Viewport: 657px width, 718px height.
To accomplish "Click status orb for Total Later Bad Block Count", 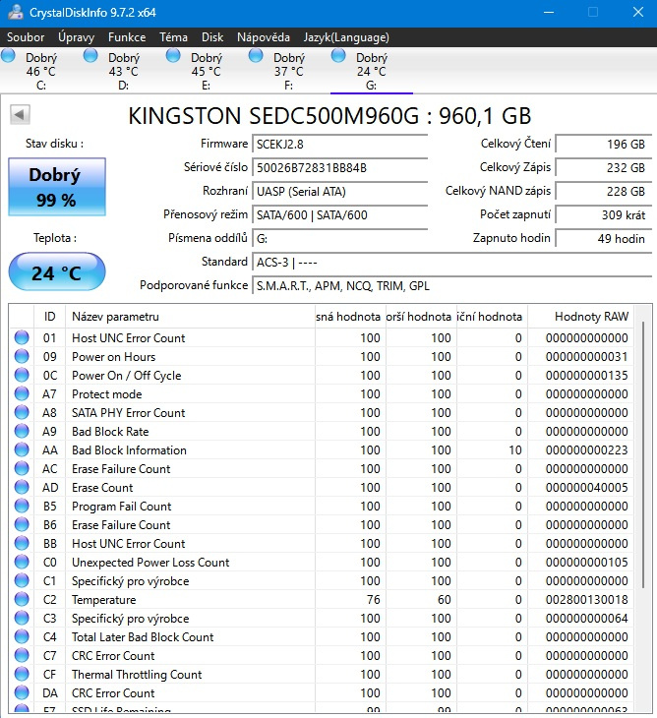I will pos(22,636).
